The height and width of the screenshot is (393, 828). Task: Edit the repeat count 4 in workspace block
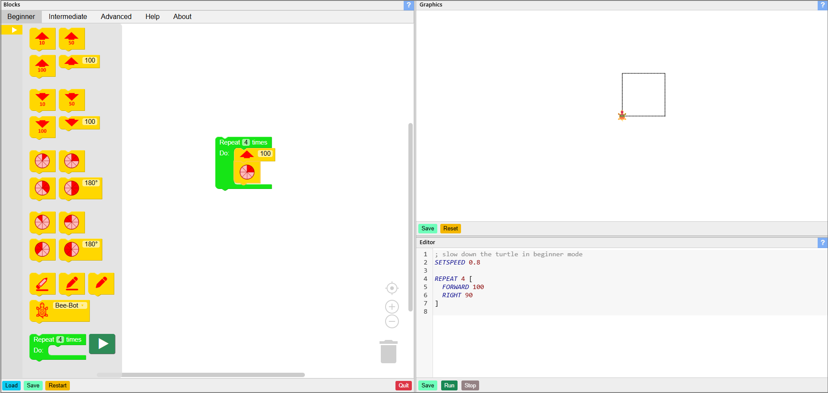tap(246, 142)
